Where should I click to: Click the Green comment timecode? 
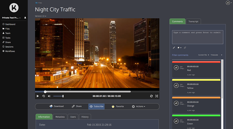click(193, 120)
